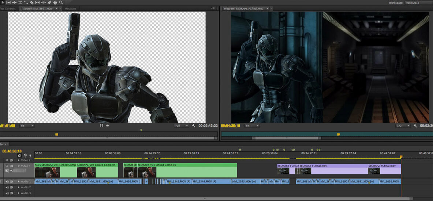Open Program monitor wrench settings
The height and width of the screenshot is (201, 433).
[x=415, y=126]
